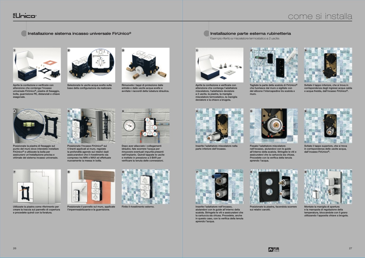This screenshot has height=258, width=365.
Task: Open the image of orange waterproofing panel
Action: tap(91, 186)
